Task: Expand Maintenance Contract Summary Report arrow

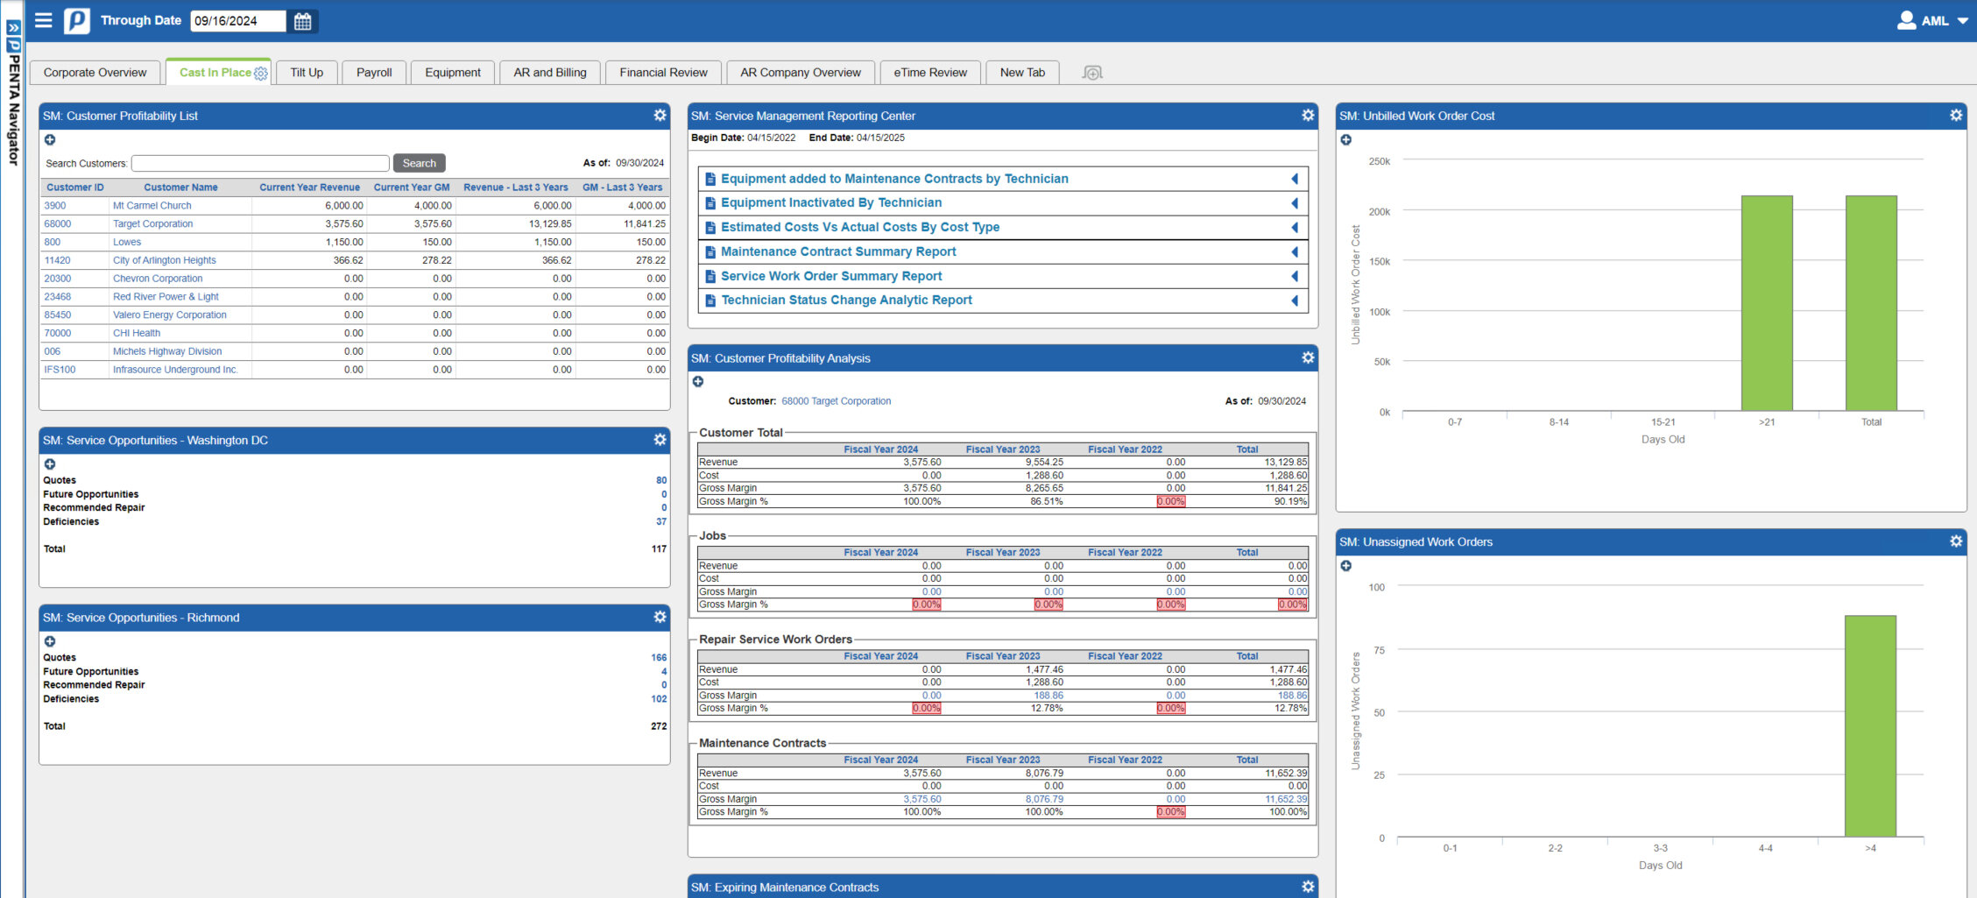Action: click(1295, 252)
